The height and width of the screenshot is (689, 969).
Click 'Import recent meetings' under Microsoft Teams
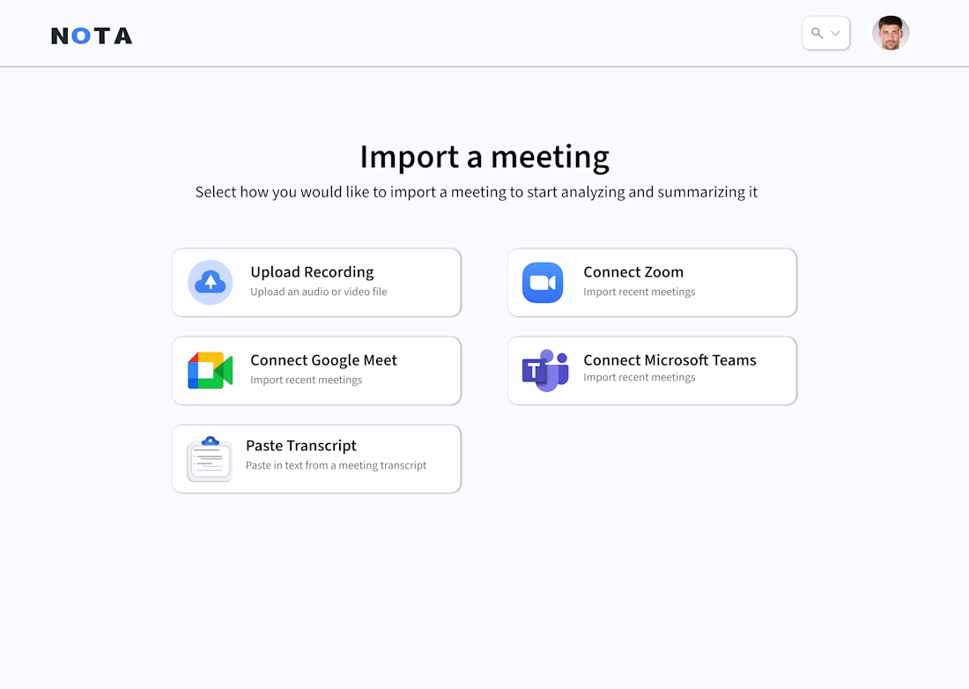pyautogui.click(x=639, y=378)
